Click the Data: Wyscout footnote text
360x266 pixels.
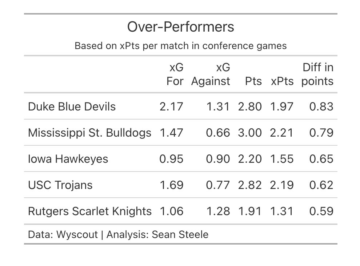point(118,234)
